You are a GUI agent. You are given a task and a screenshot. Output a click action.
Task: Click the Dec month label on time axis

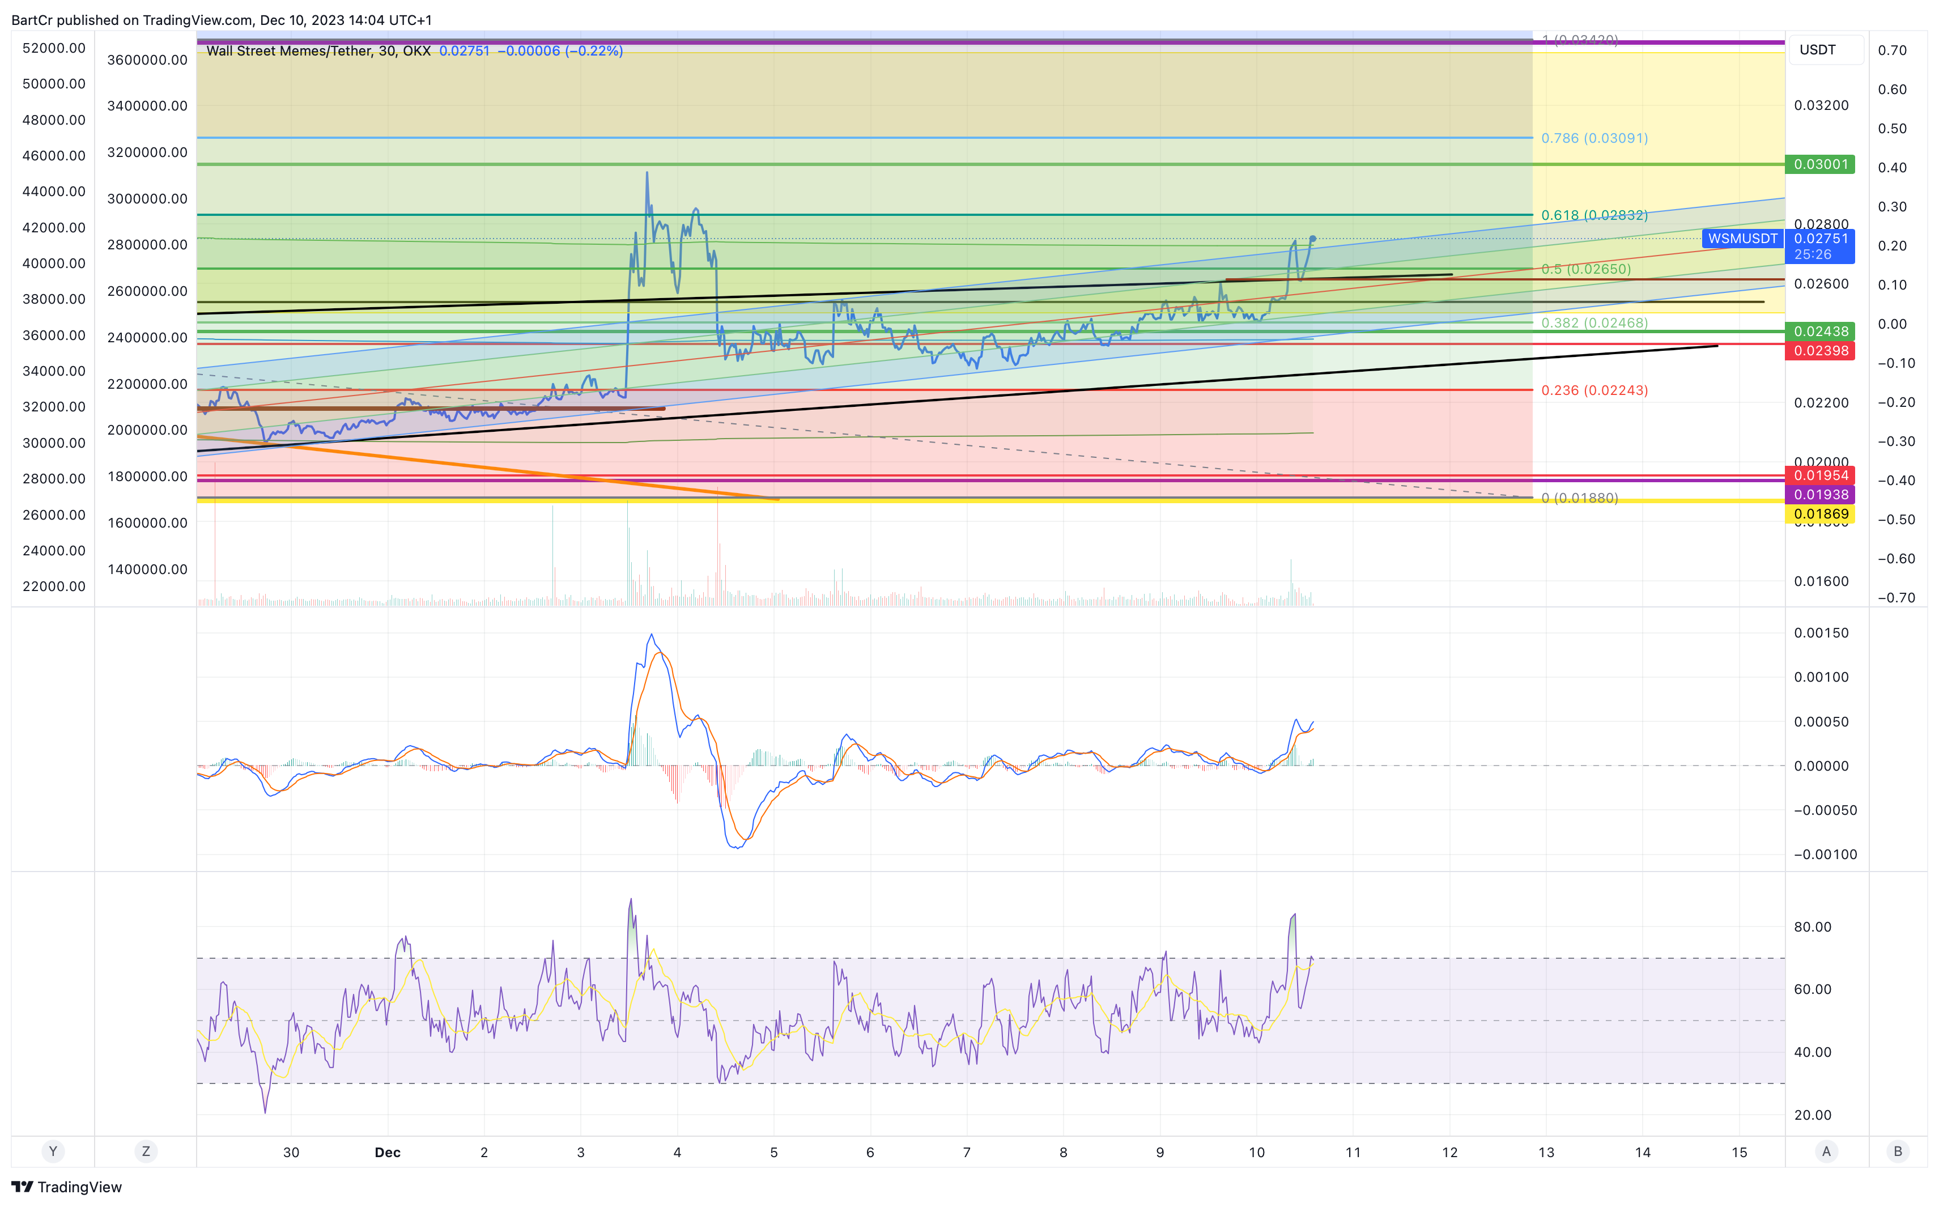(388, 1152)
